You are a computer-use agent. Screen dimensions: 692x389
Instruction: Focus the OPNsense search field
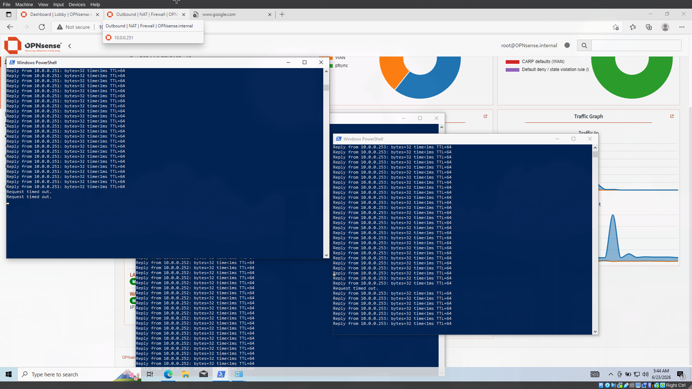click(x=636, y=45)
